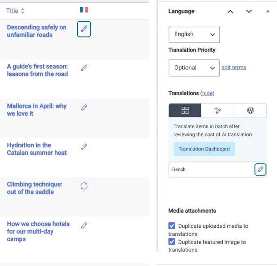Open post Hydration in the Catalan summer heat

37,149
